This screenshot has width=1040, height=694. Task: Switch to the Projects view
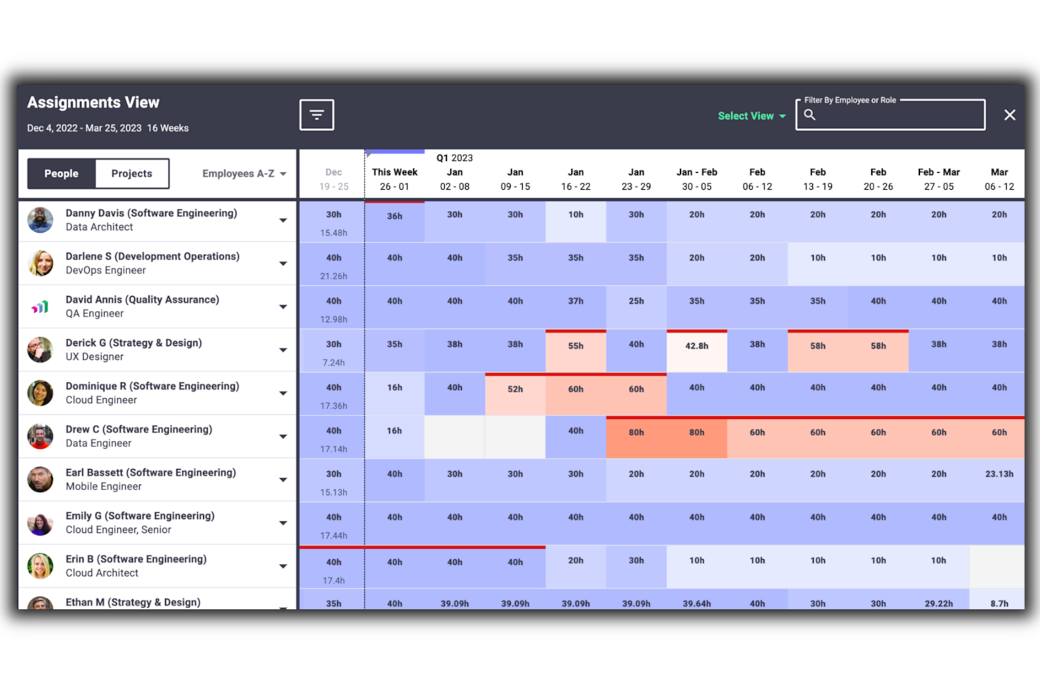click(x=132, y=173)
